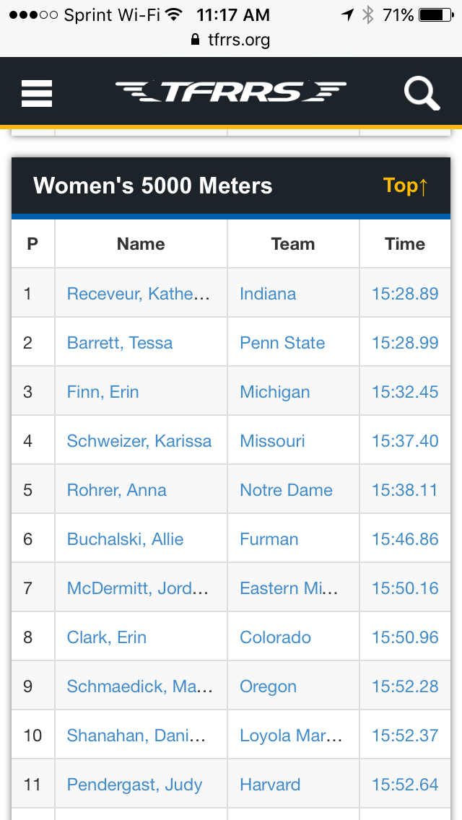This screenshot has width=462, height=820.
Task: Open Eastern Mi… team link
Action: (x=289, y=588)
